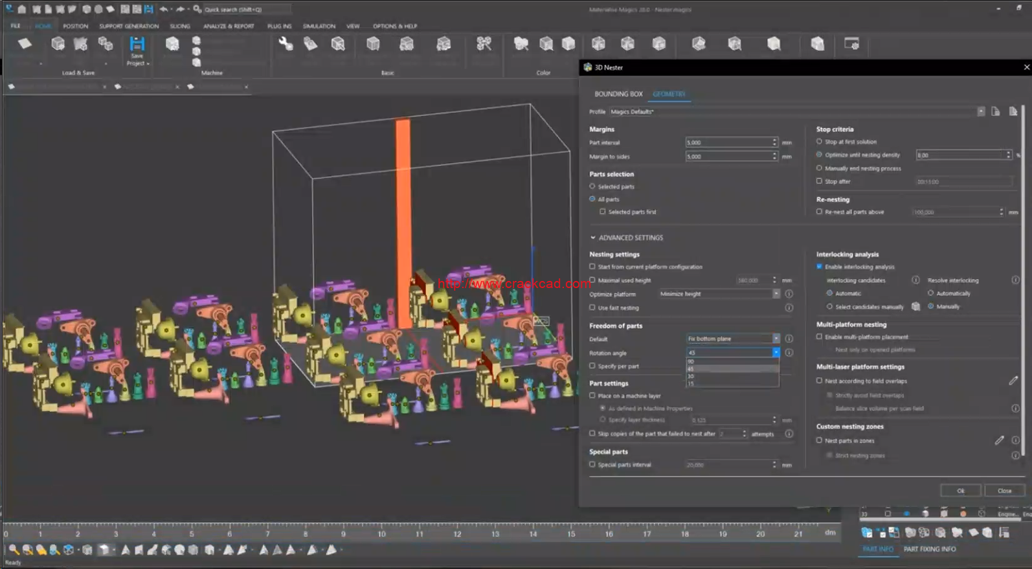Click the info icon beside Resolve interlocking
The image size is (1032, 569).
click(1015, 280)
